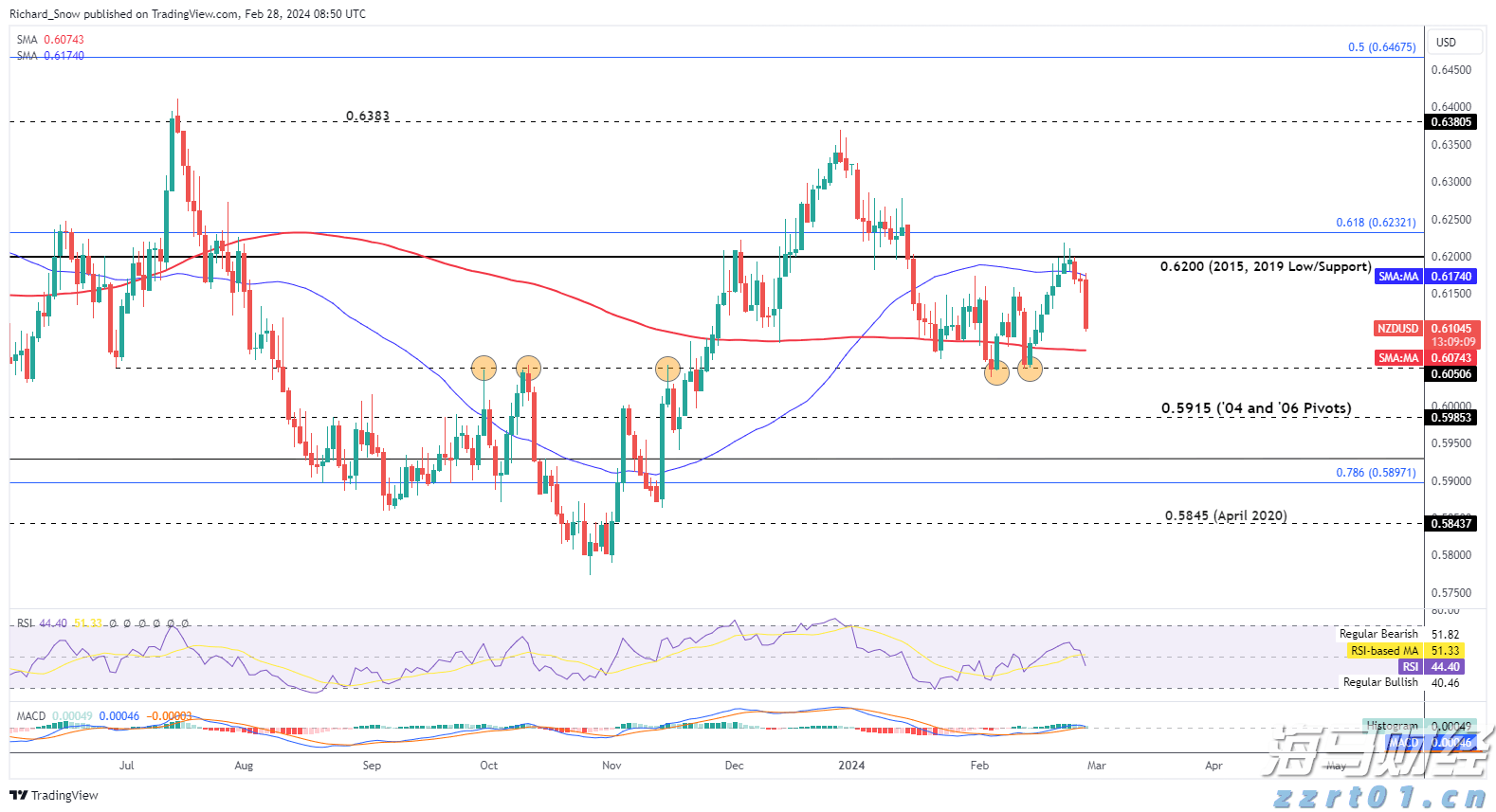Select the 0.6200 Low/Support annotation text
1496x812 pixels.
click(x=1265, y=267)
